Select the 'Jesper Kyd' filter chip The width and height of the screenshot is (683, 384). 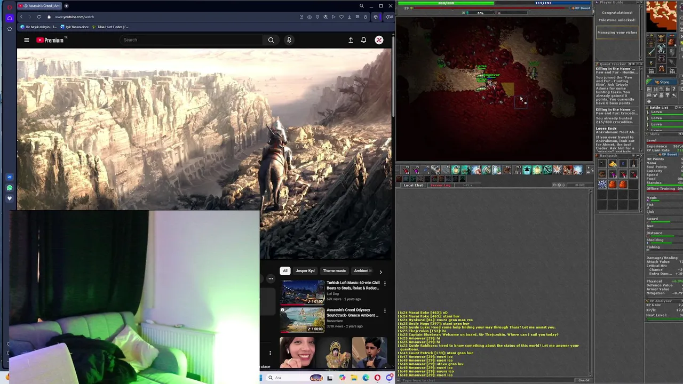coord(305,271)
